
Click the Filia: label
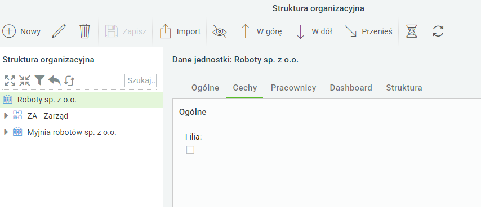194,137
